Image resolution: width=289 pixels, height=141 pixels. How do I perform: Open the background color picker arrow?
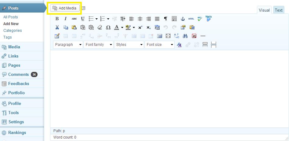coord(134,27)
